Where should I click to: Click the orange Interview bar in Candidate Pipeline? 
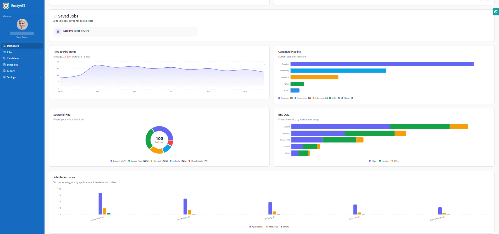point(314,77)
